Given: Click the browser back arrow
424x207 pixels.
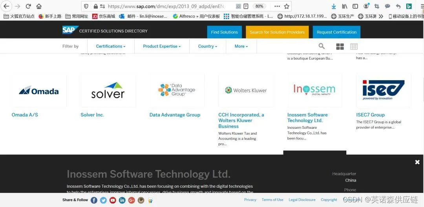Looking at the screenshot, I should click(6, 6).
